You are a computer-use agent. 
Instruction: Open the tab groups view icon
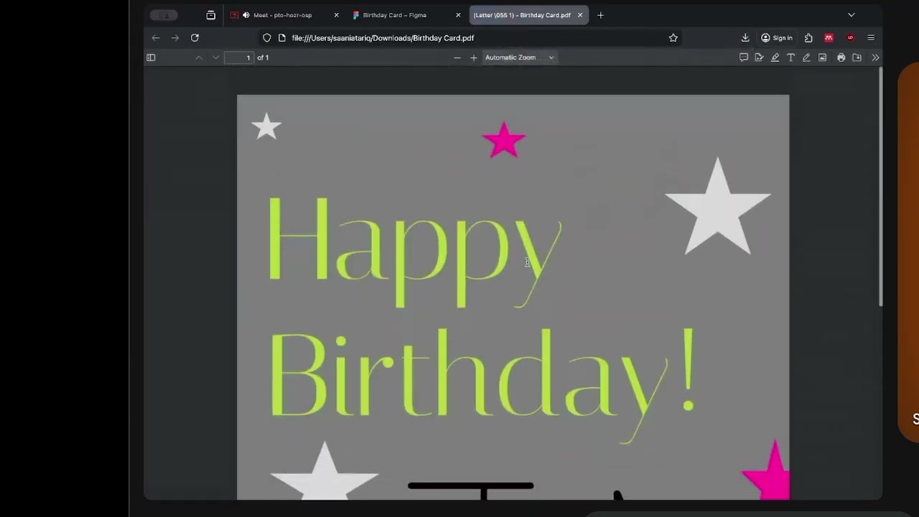pos(210,15)
